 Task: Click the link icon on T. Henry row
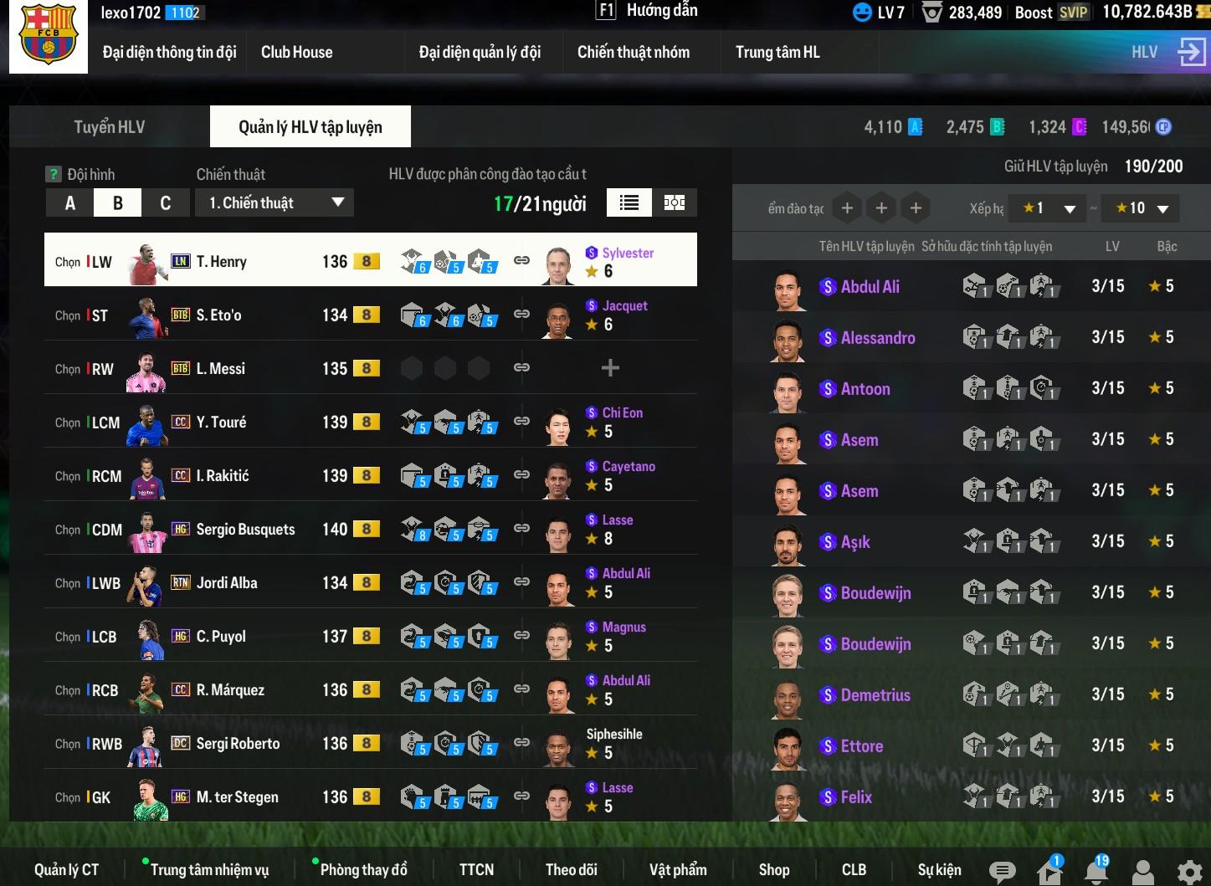coord(521,260)
